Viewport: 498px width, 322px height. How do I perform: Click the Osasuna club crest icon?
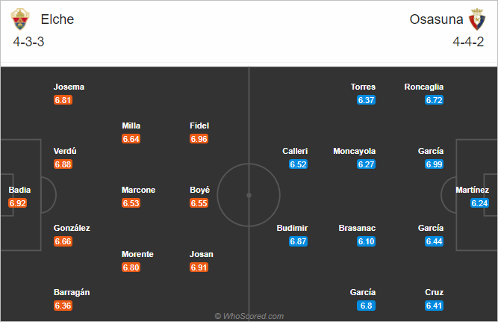point(477,19)
